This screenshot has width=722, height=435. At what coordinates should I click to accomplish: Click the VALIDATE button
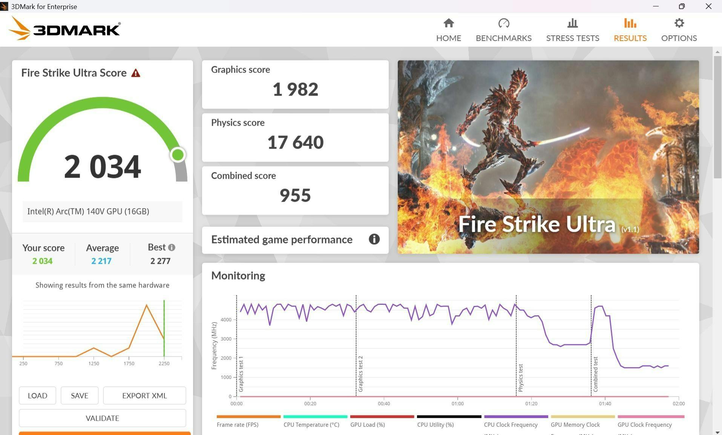103,418
